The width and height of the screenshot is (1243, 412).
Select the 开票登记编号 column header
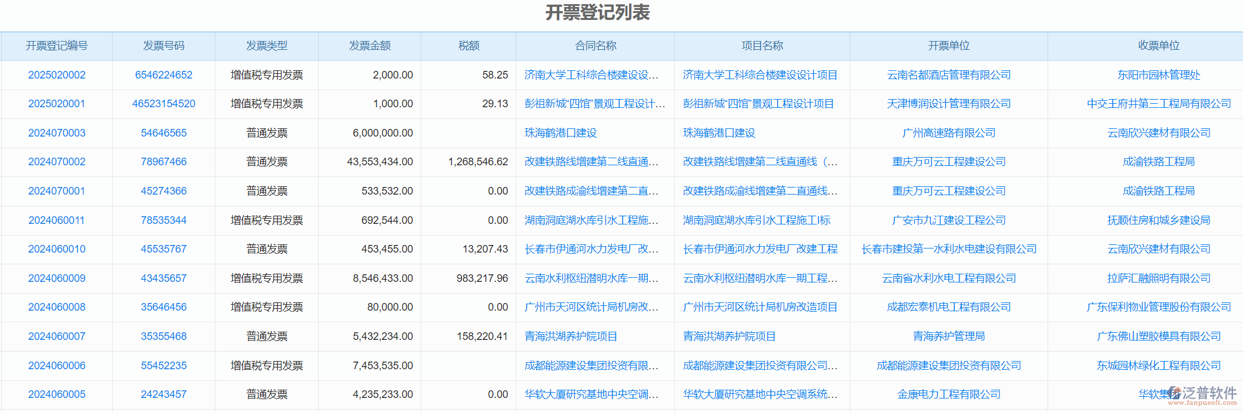57,46
